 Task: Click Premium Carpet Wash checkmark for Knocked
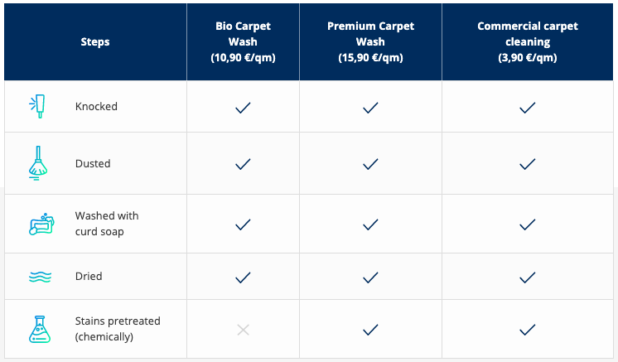click(x=370, y=108)
